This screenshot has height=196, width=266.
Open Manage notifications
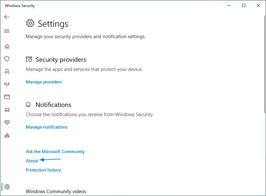pos(46,127)
